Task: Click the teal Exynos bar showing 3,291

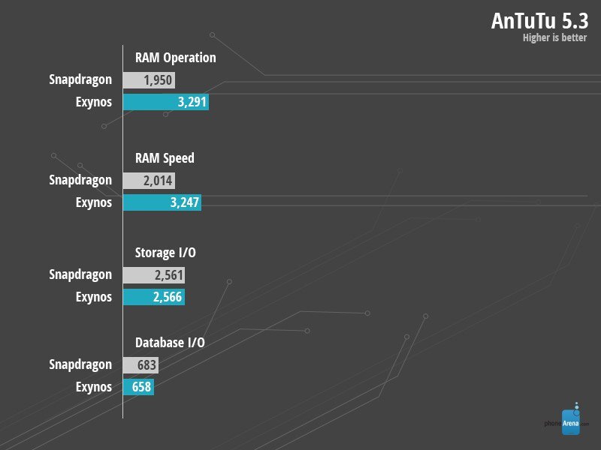Action: tap(166, 103)
